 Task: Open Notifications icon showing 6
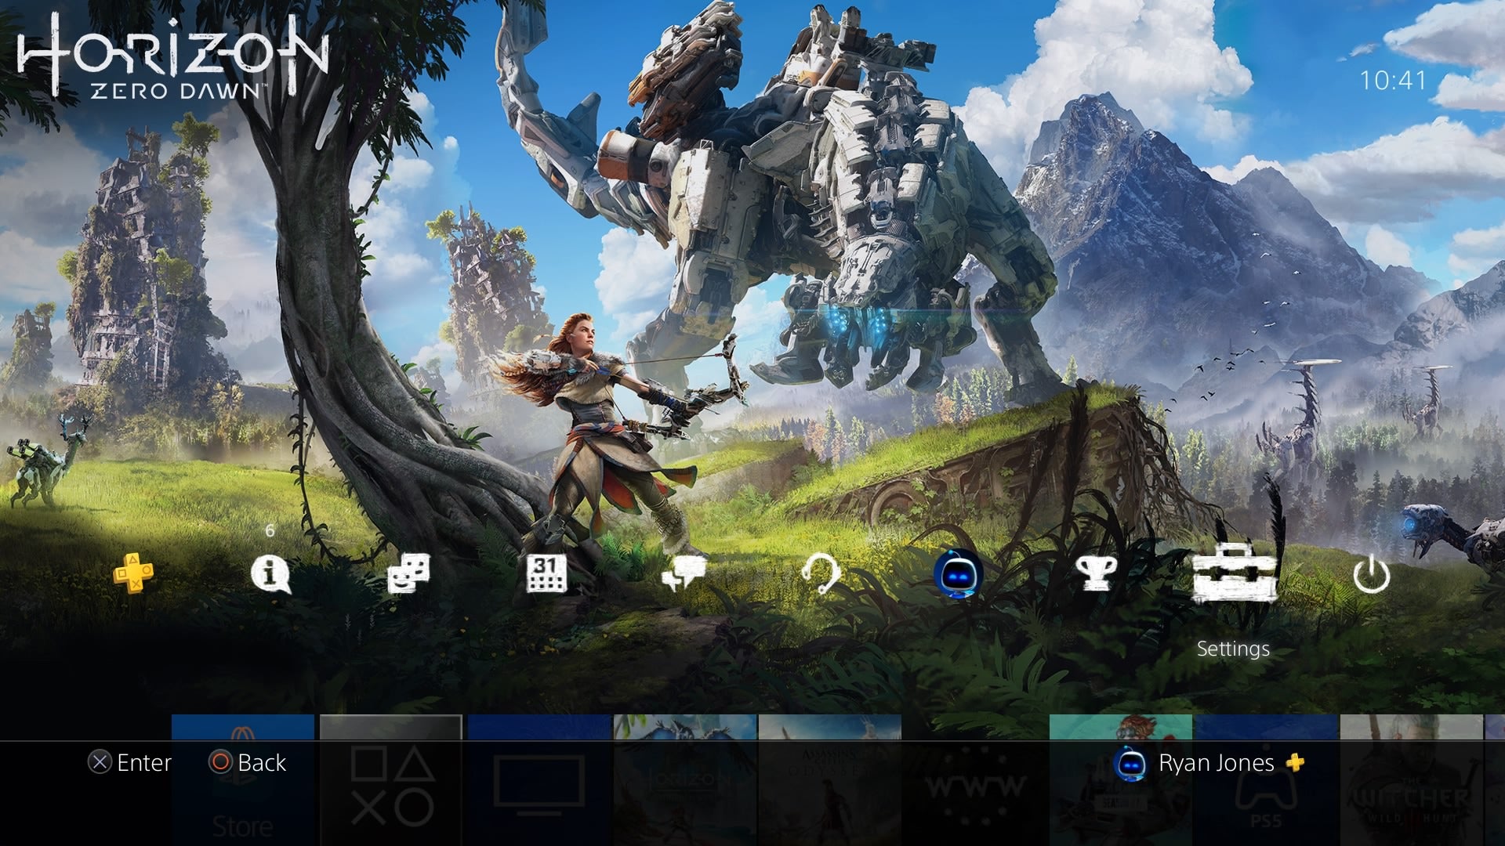click(270, 575)
